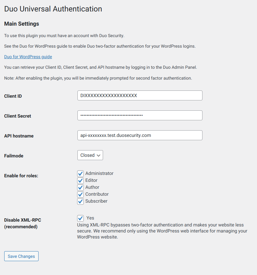Click the Yes label beside Disable XML-RPC

click(x=91, y=218)
